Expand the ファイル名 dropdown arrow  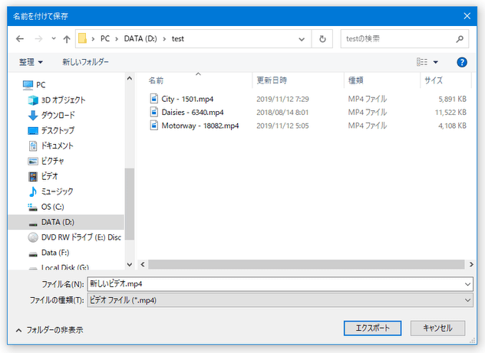click(467, 284)
